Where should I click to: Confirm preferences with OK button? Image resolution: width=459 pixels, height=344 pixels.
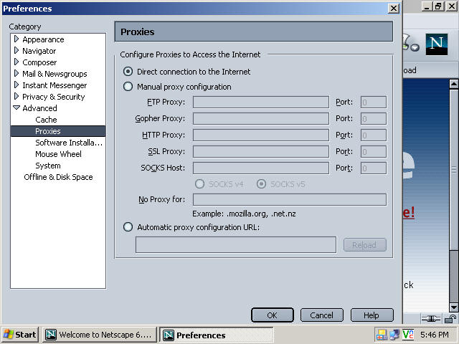pyautogui.click(x=273, y=315)
